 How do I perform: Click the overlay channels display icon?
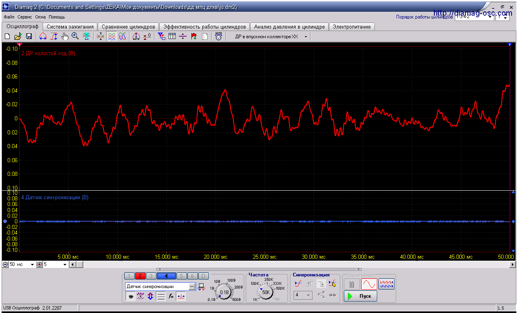coord(101,37)
